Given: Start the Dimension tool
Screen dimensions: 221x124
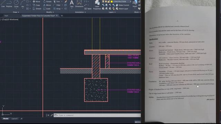Looking at the screenshot, I should click(79, 4).
